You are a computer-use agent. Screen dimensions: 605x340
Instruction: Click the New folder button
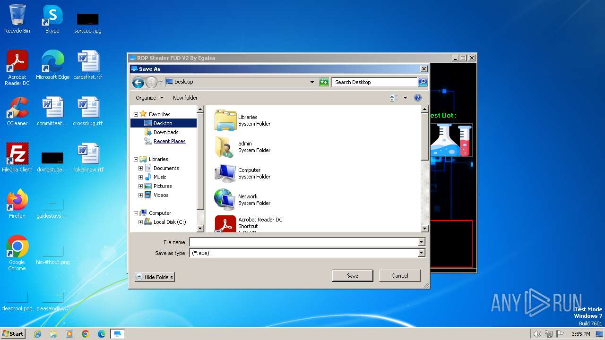pyautogui.click(x=185, y=98)
